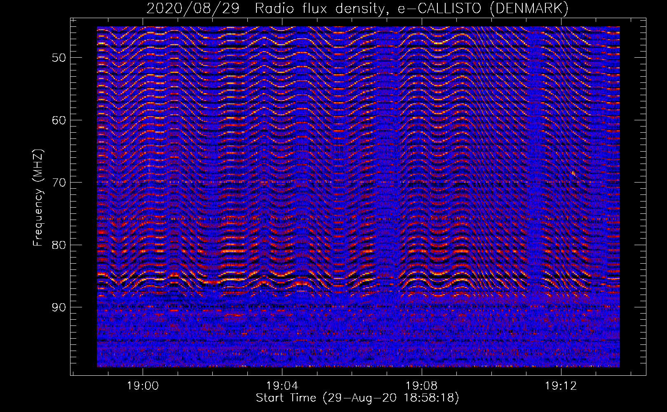Select the 'Frequency (MHZ)' y-axis label
Screen dimensions: 667x412
click(38, 198)
